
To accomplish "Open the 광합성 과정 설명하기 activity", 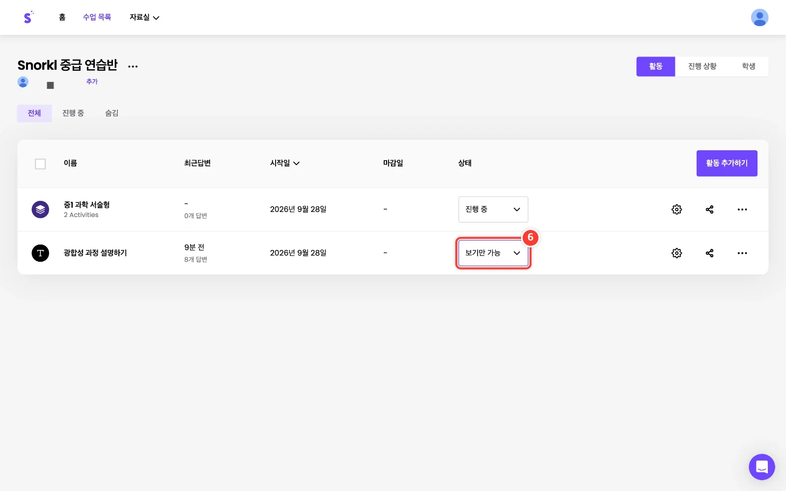I will 95,253.
